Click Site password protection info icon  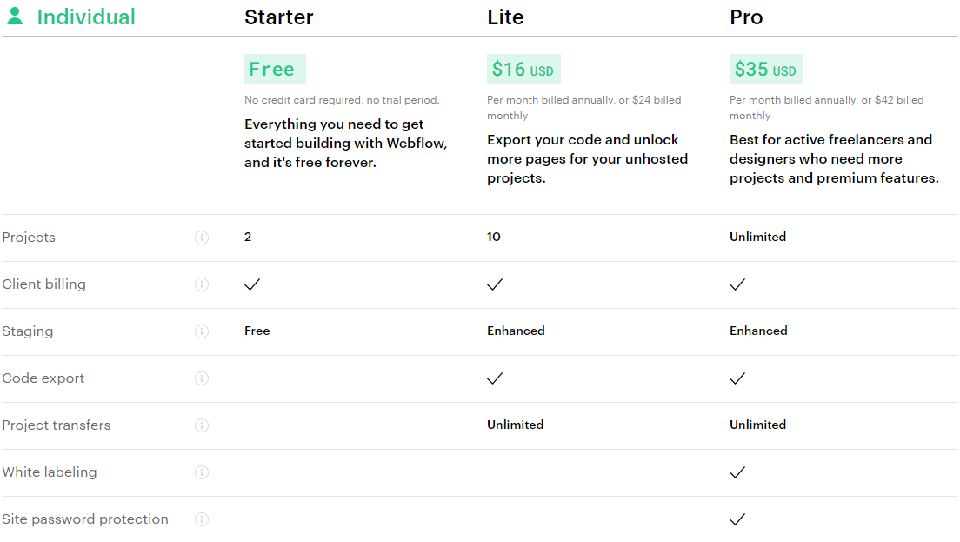202,519
